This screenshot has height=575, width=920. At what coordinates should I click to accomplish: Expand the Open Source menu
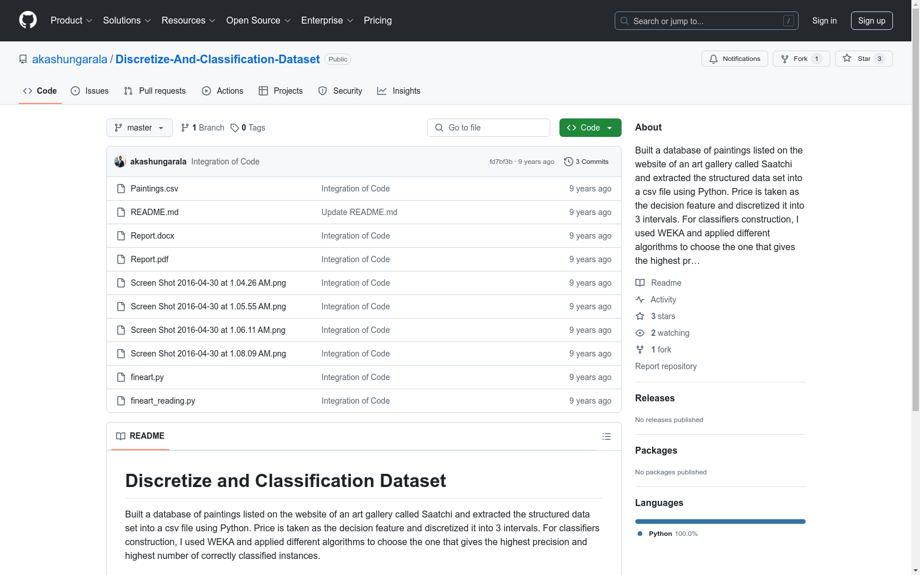(x=259, y=20)
